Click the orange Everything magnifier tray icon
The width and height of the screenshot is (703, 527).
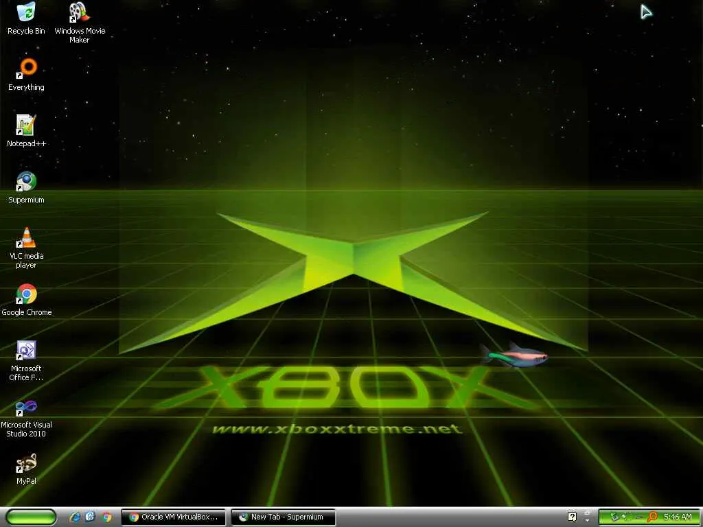[x=652, y=517]
